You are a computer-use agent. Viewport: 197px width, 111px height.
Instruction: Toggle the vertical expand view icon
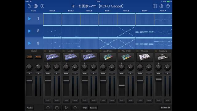click(x=155, y=6)
